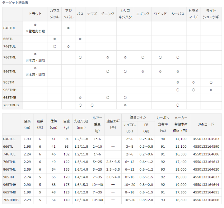Click the 14,100 price value
Image resolution: width=224 pixels, height=208 pixels.
[x=181, y=139]
